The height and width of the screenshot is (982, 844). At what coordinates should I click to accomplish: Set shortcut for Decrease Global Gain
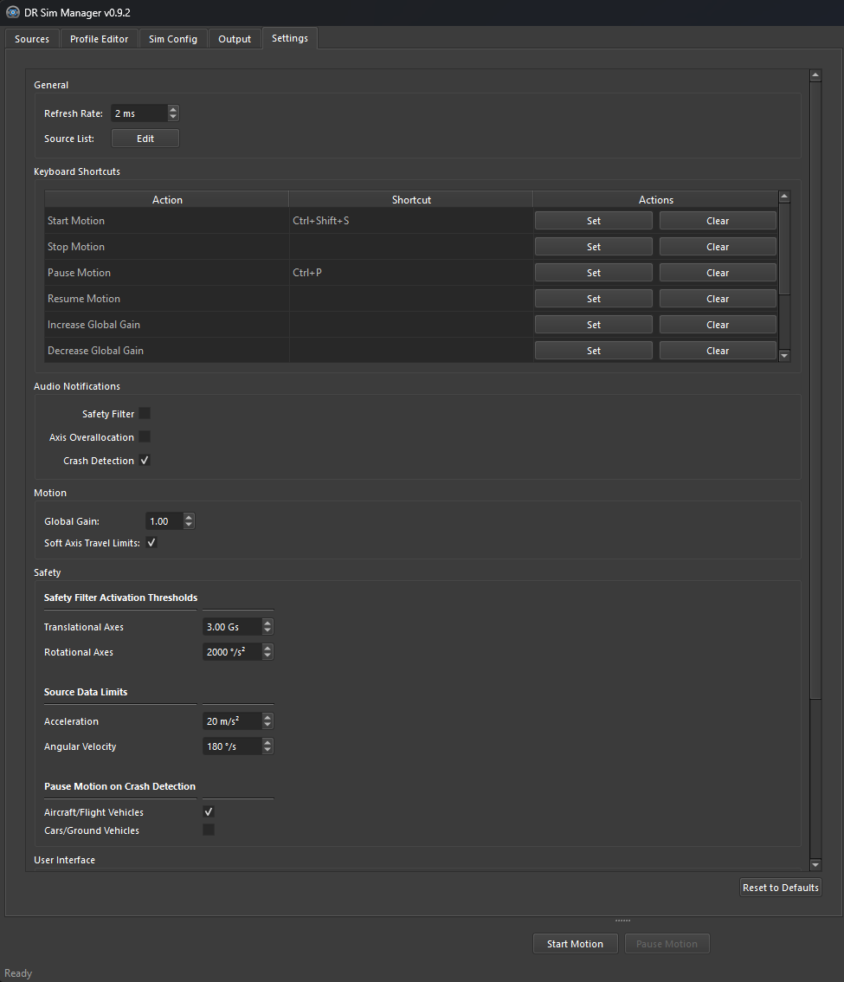click(x=594, y=351)
